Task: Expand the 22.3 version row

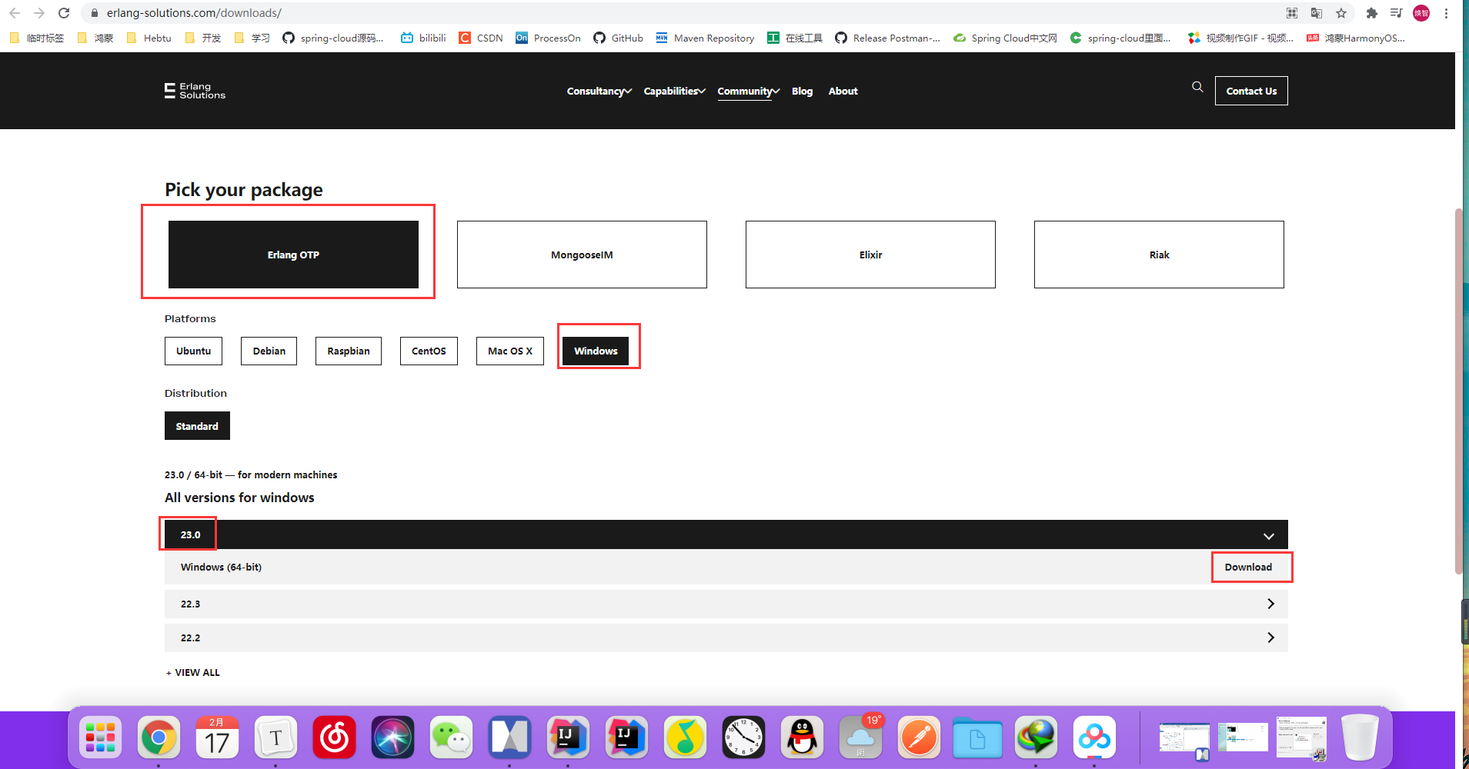Action: (726, 604)
